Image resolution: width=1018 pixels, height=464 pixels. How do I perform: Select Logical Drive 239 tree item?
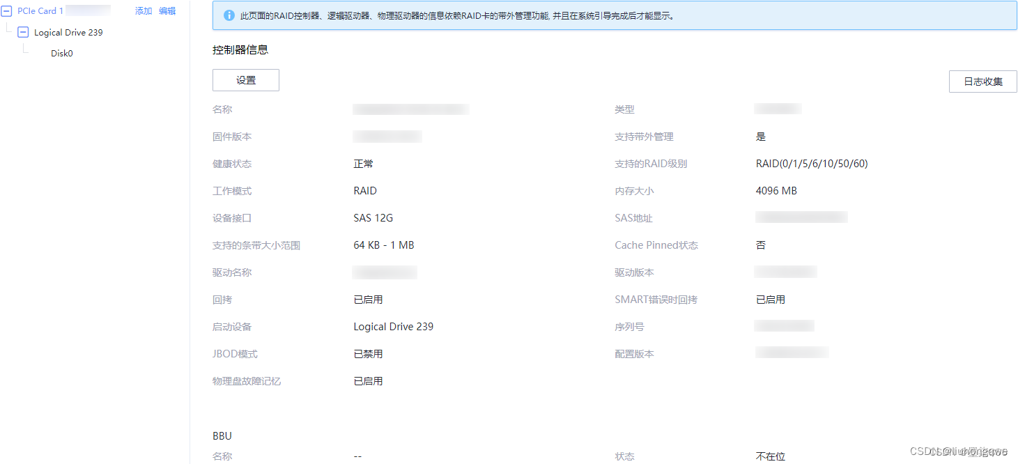68,32
